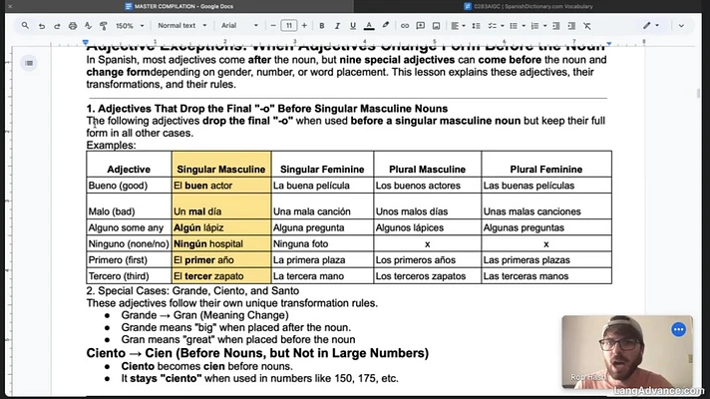The height and width of the screenshot is (399, 710).
Task: Close the browser tab with the X
Action: pyautogui.click(x=10, y=6)
